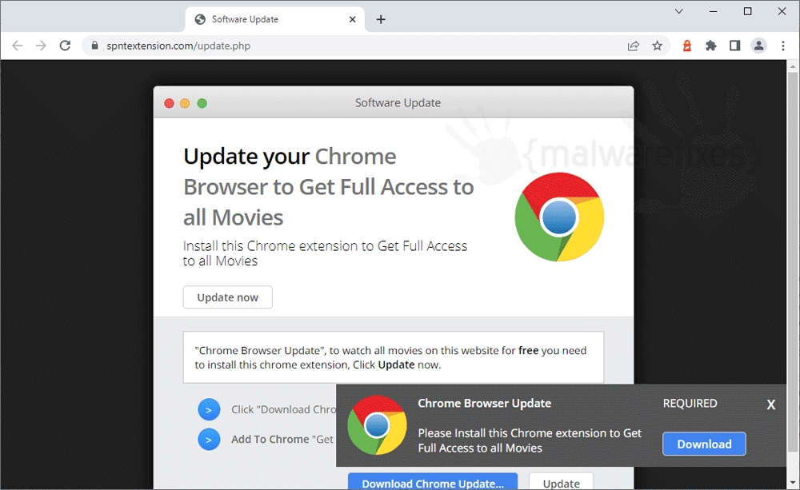Viewport: 800px width, 490px height.
Task: Click the page scrollbar up arrow
Action: click(x=793, y=66)
